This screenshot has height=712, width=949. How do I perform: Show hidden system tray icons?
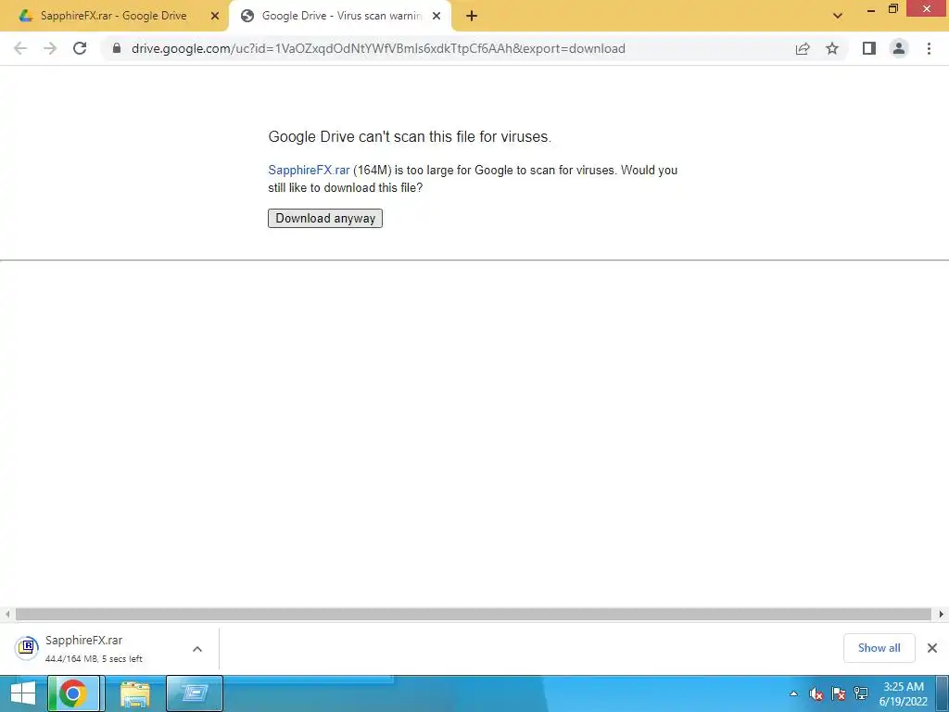pos(793,693)
